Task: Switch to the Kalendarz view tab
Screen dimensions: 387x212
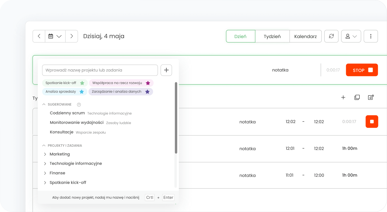Action: pyautogui.click(x=305, y=36)
